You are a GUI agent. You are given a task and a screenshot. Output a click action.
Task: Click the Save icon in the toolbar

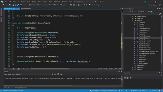click(16, 5)
